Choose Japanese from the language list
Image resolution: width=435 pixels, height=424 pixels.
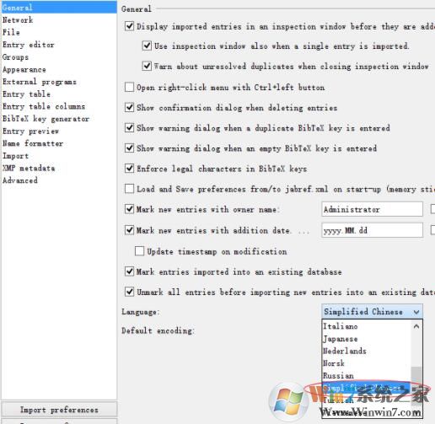341,339
